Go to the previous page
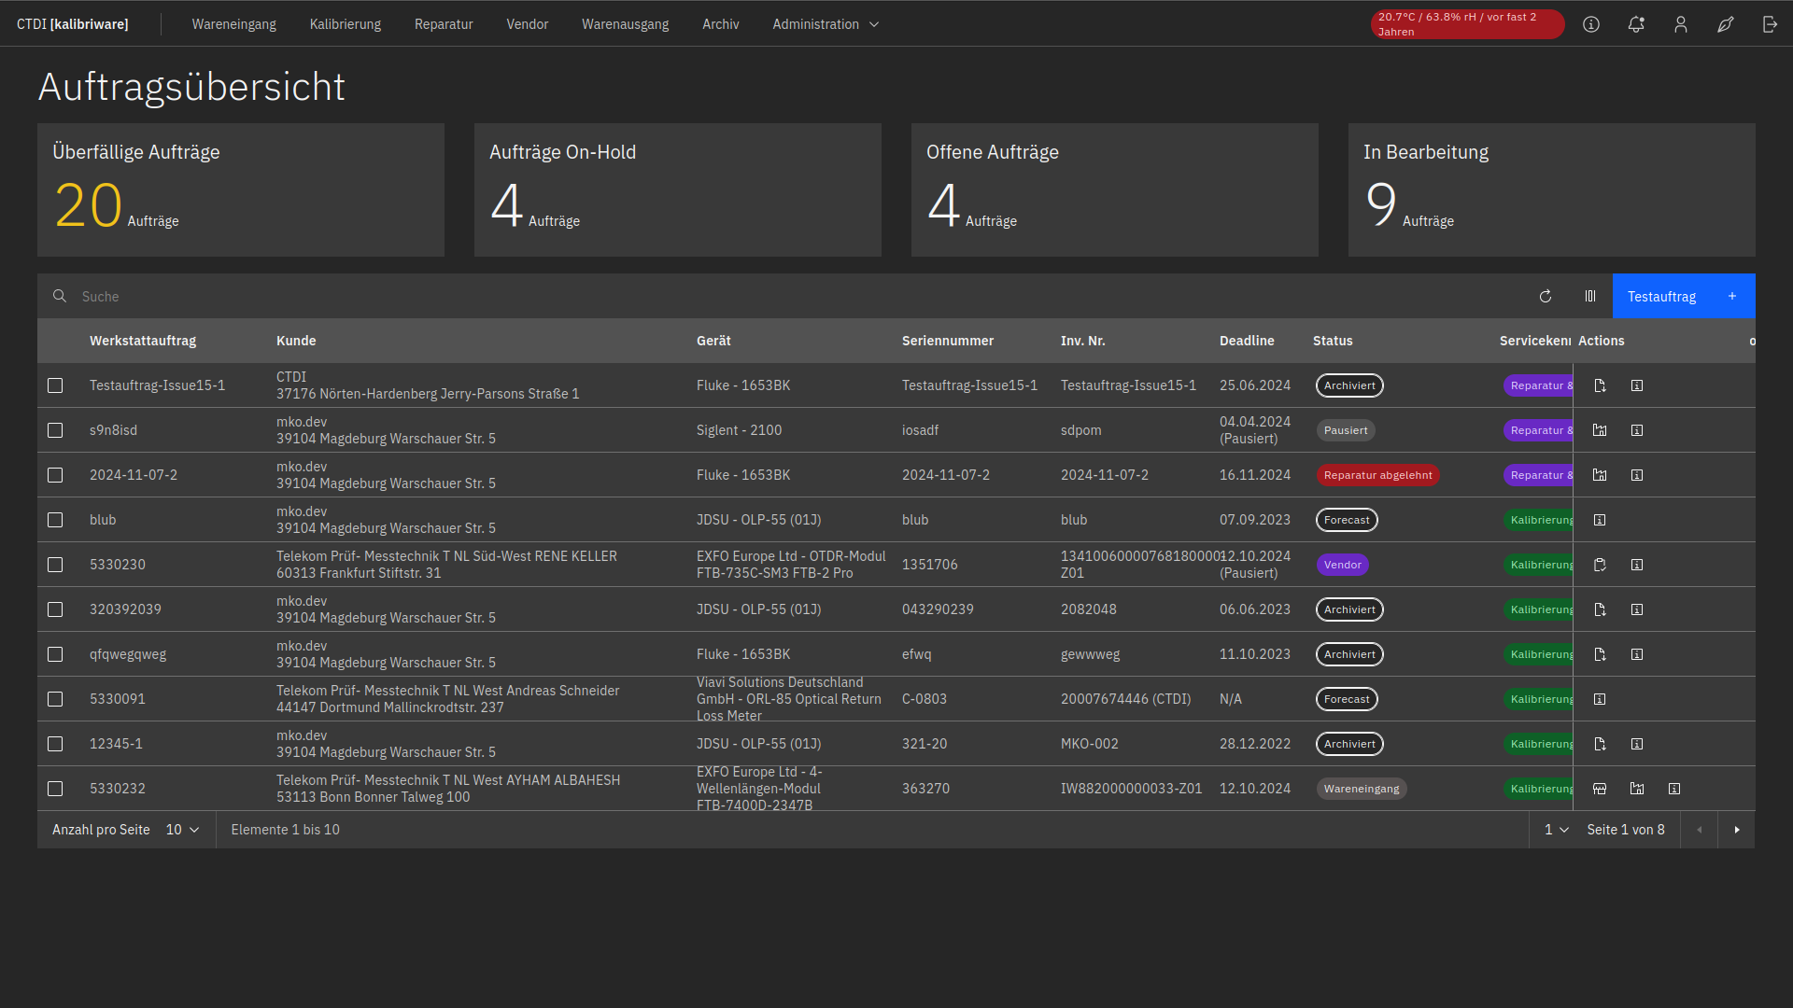This screenshot has width=1793, height=1008. (1700, 830)
